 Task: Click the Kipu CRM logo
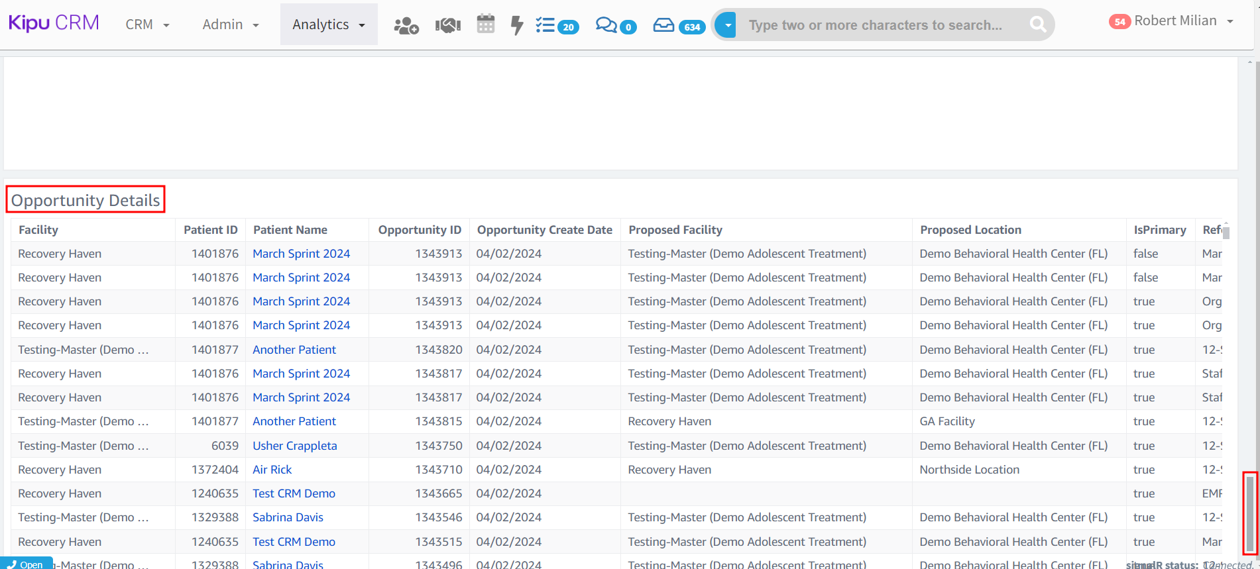54,23
